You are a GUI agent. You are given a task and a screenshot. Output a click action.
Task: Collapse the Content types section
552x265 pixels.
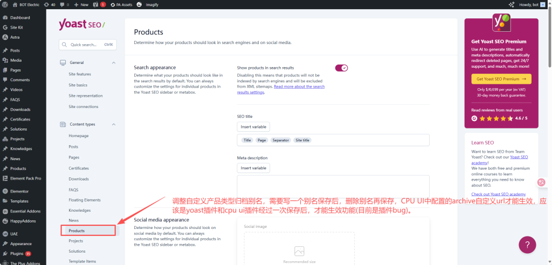(113, 125)
